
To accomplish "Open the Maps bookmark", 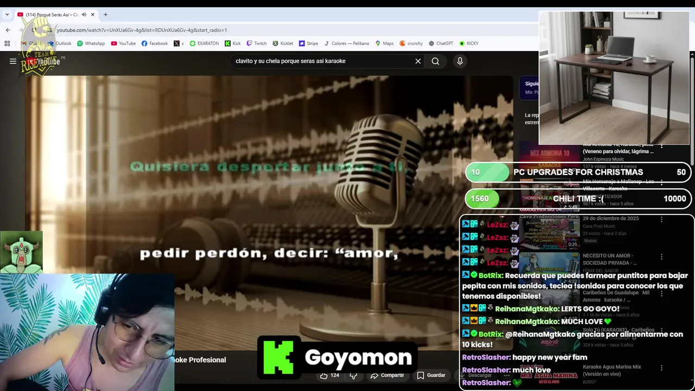I will (384, 43).
